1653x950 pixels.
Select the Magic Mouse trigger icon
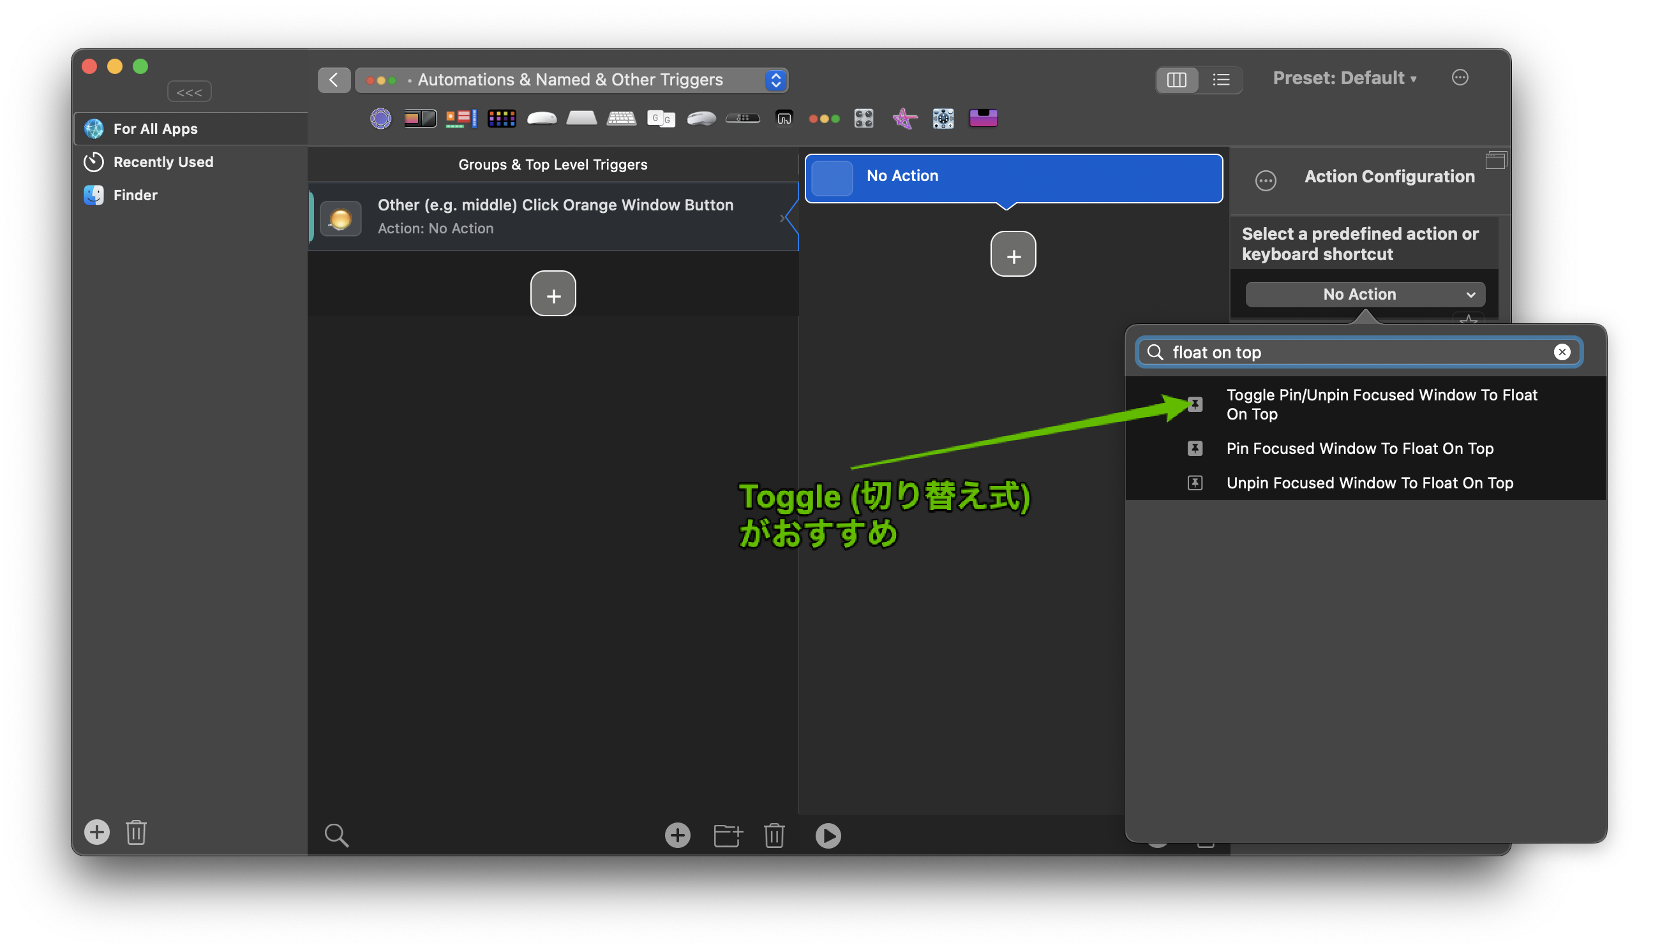(x=541, y=118)
